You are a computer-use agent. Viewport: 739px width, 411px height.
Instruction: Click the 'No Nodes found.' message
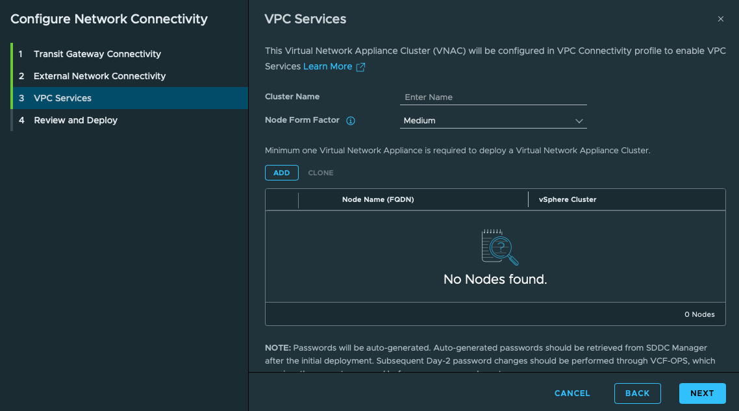pyautogui.click(x=495, y=279)
